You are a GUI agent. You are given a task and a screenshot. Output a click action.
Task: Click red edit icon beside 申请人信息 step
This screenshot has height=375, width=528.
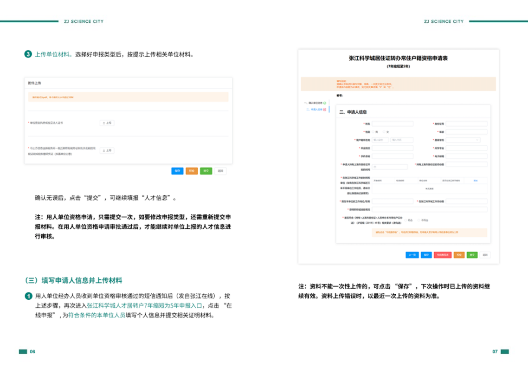[x=325, y=110]
